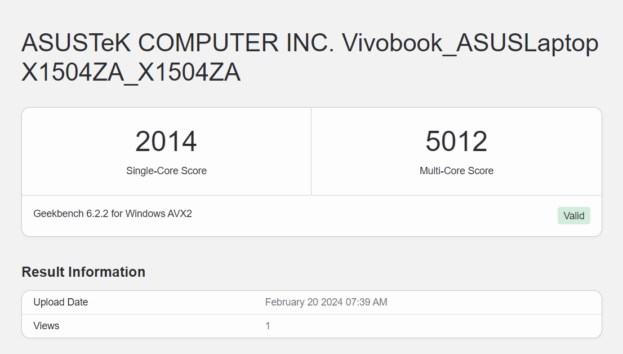623x354 pixels.
Task: Select the Multi-Core Score label
Action: [x=456, y=171]
